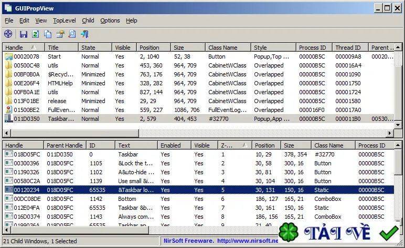Click the window icon of child row 00DC08DE
Screen dimensions: 405x248
9,198
